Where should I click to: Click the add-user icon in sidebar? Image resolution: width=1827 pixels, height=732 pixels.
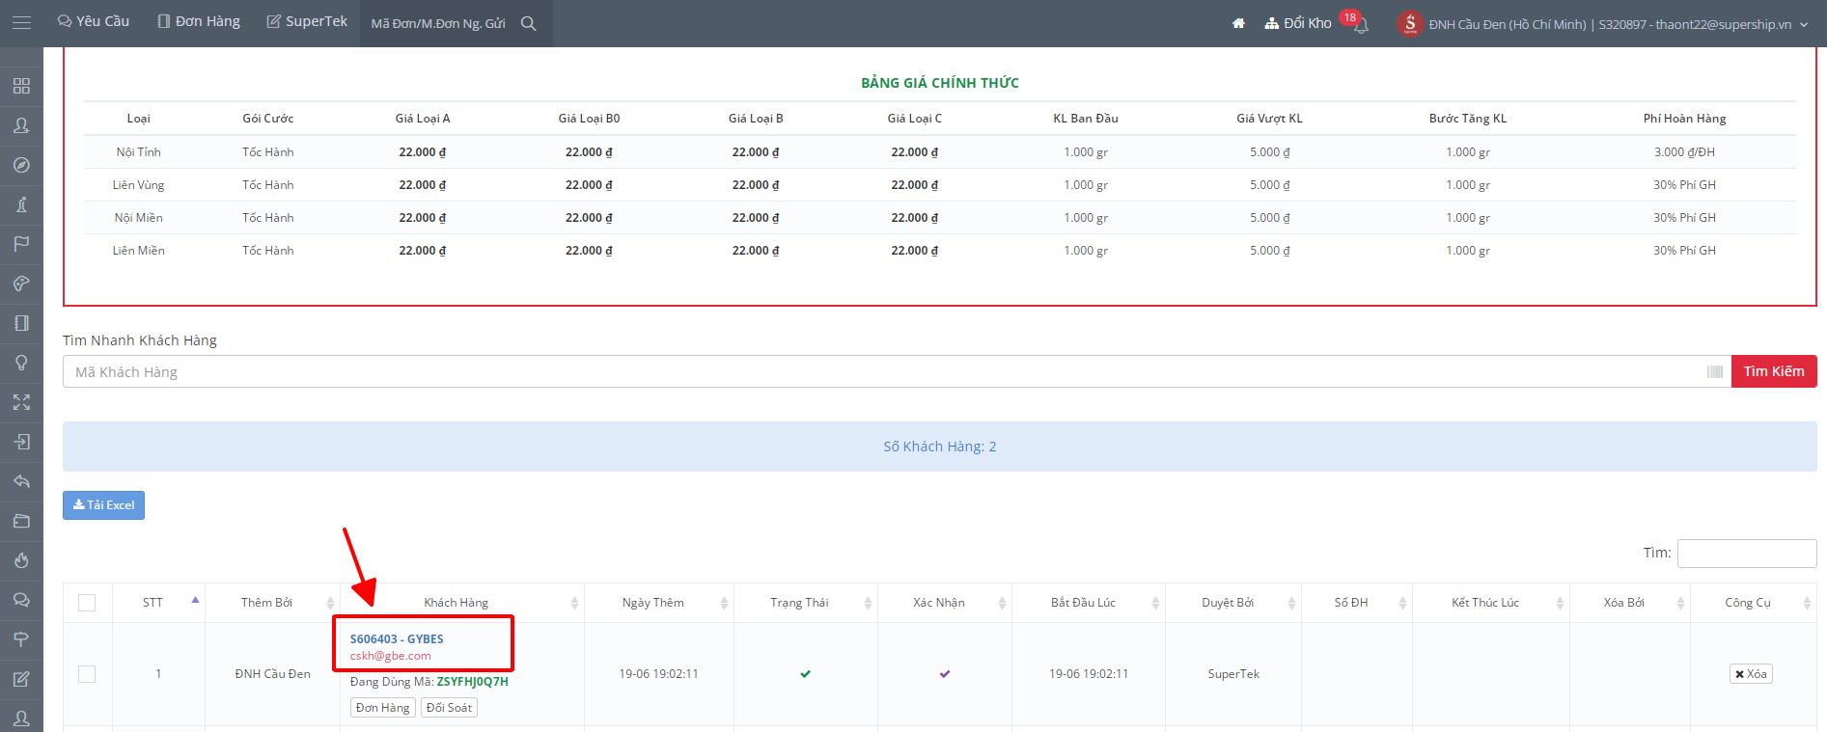click(21, 125)
